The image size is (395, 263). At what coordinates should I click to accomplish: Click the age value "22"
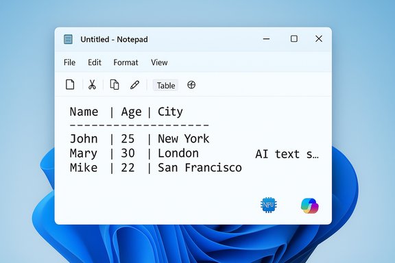[128, 168]
